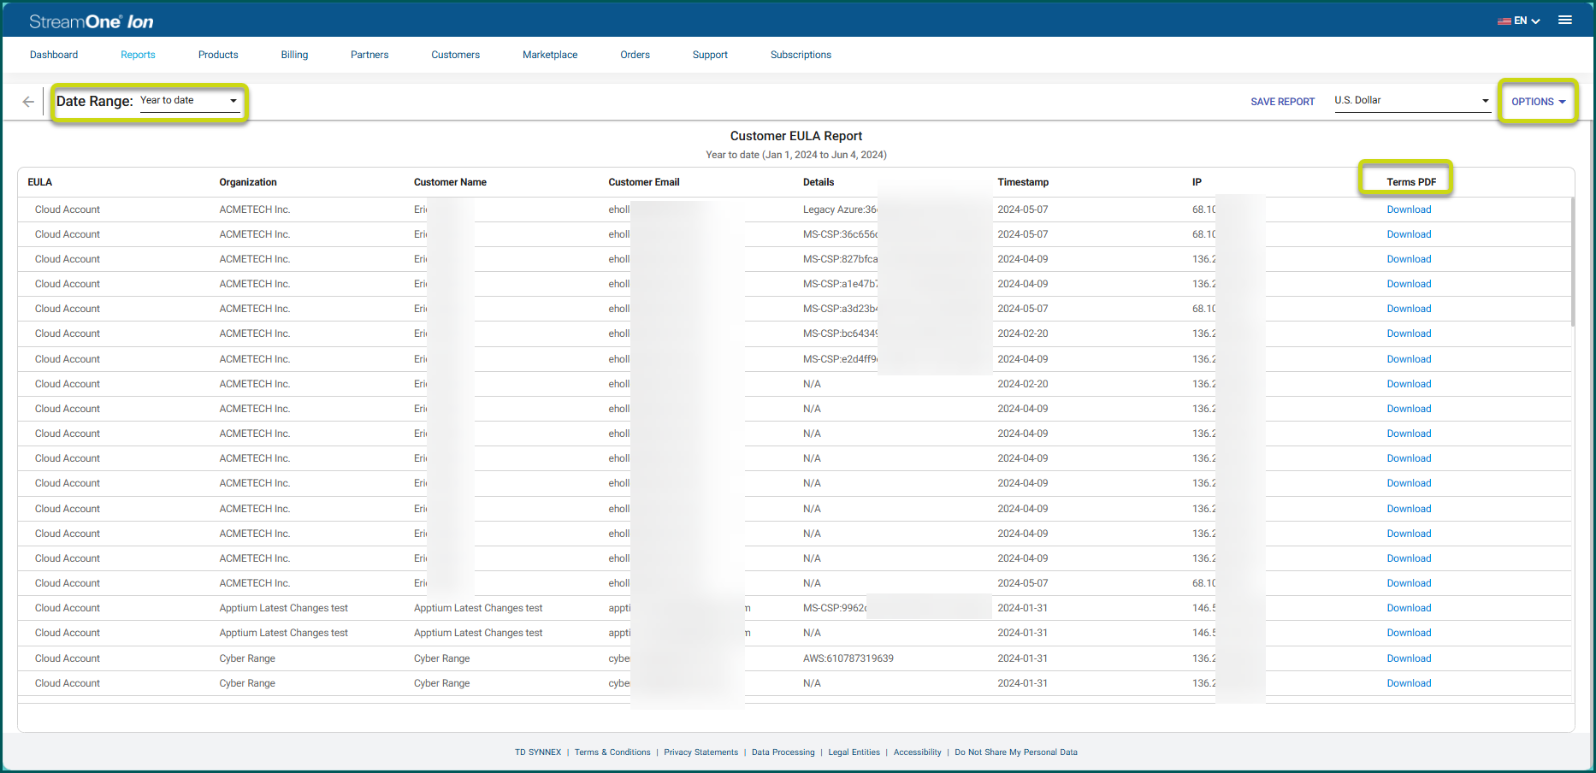Viewport: 1596px width, 773px height.
Task: Open the EN language selector
Action: click(1518, 21)
